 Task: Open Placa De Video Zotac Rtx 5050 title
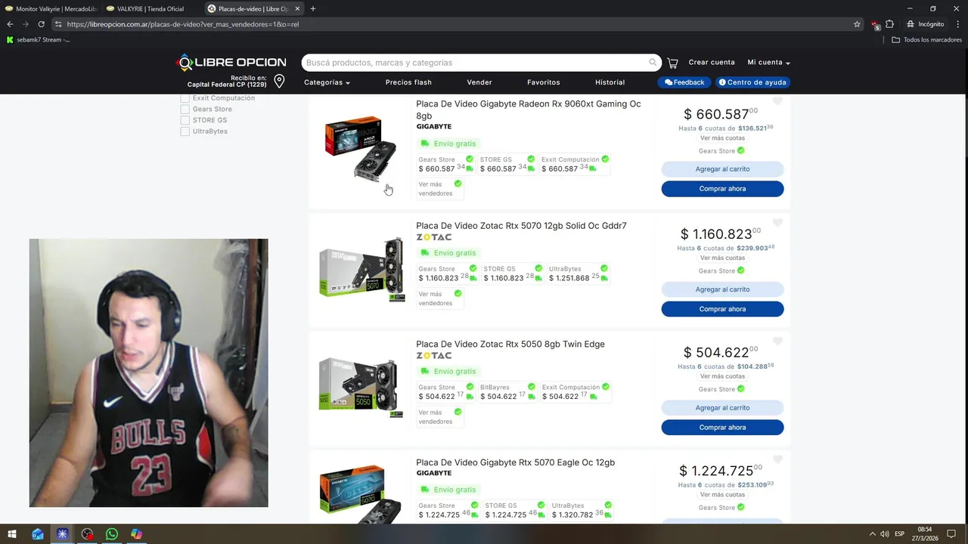[x=510, y=345]
